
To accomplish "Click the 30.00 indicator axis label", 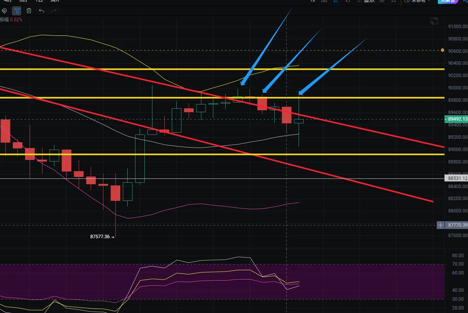I will [458, 299].
